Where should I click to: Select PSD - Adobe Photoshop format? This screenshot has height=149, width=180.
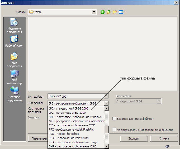click(76, 134)
